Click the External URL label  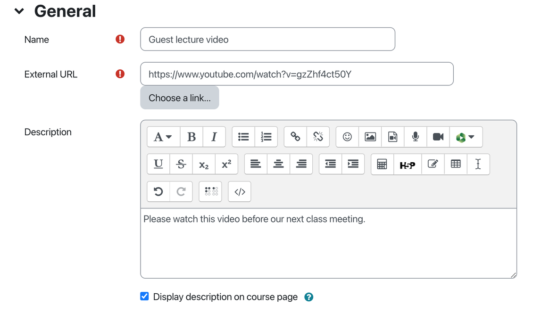[50, 74]
